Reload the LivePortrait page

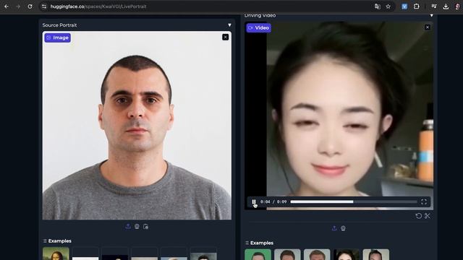click(30, 6)
